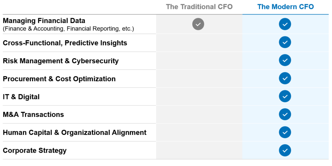Select the Risk Management & Cybersecurity checkmark
This screenshot has height=166, width=332.
(x=285, y=60)
